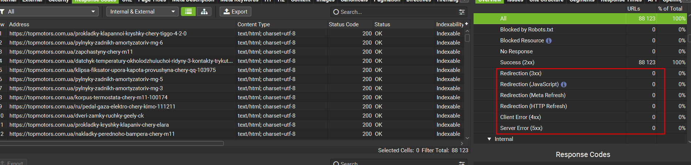Open the Redirection (JavaScript) info icon
Image resolution: width=691 pixels, height=165 pixels.
pos(564,84)
